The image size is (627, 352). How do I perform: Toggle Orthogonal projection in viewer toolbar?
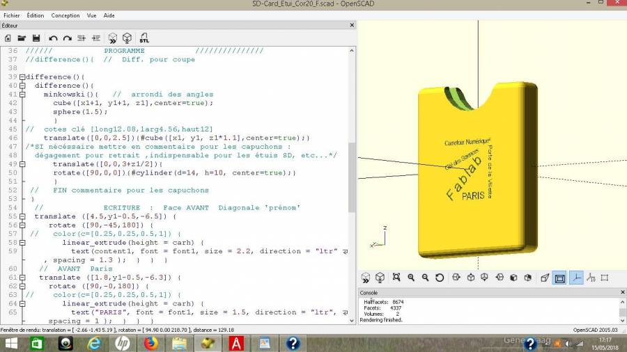[560, 278]
